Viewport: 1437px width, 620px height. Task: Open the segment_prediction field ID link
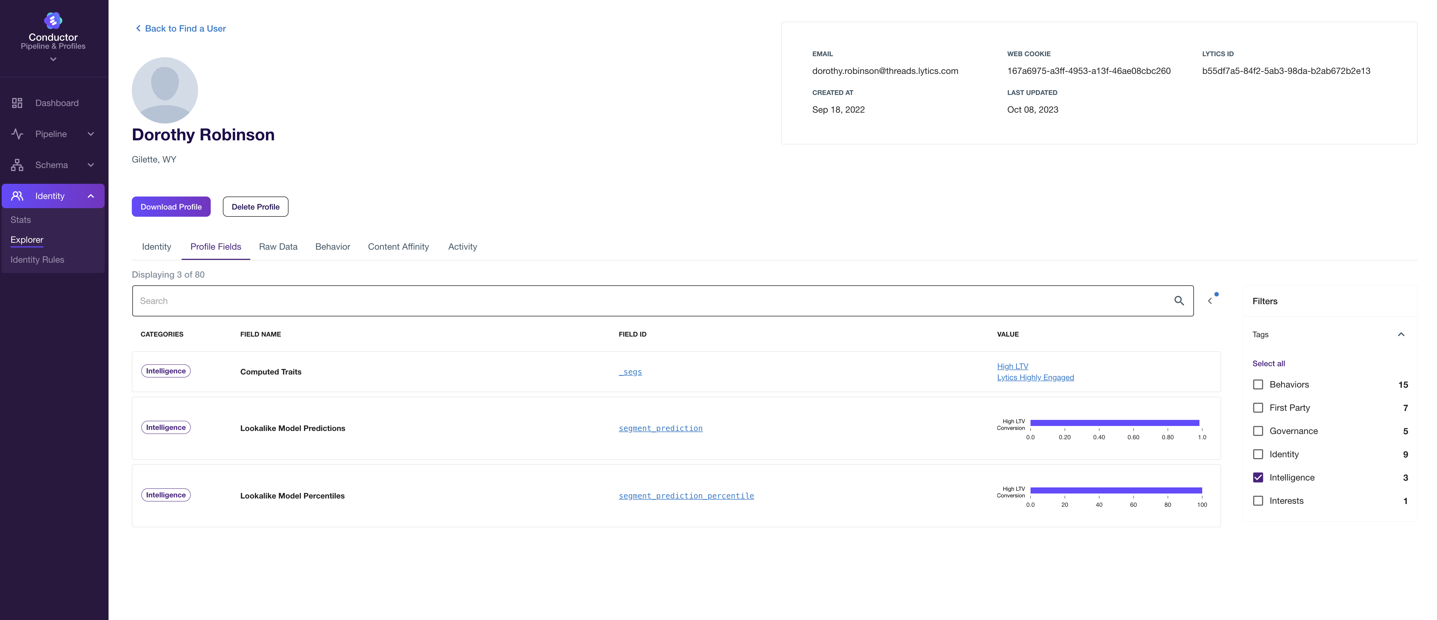[660, 428]
